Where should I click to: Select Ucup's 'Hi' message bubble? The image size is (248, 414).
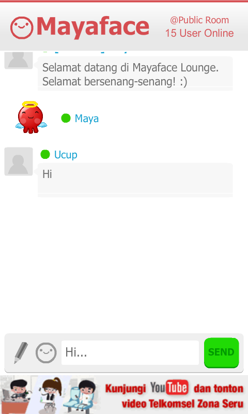[135, 180]
